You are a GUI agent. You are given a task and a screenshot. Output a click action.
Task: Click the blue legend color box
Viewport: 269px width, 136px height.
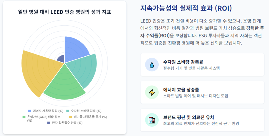[x=30, y=111]
